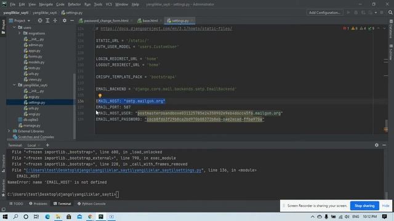Hide the Terminal panel with minus icon
This screenshot has height=221, width=394.
(384, 145)
